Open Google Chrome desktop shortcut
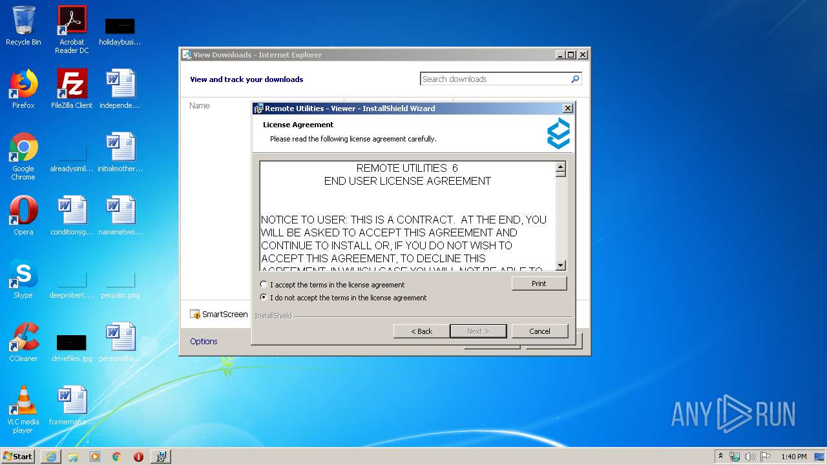This screenshot has height=465, width=827. click(x=23, y=156)
